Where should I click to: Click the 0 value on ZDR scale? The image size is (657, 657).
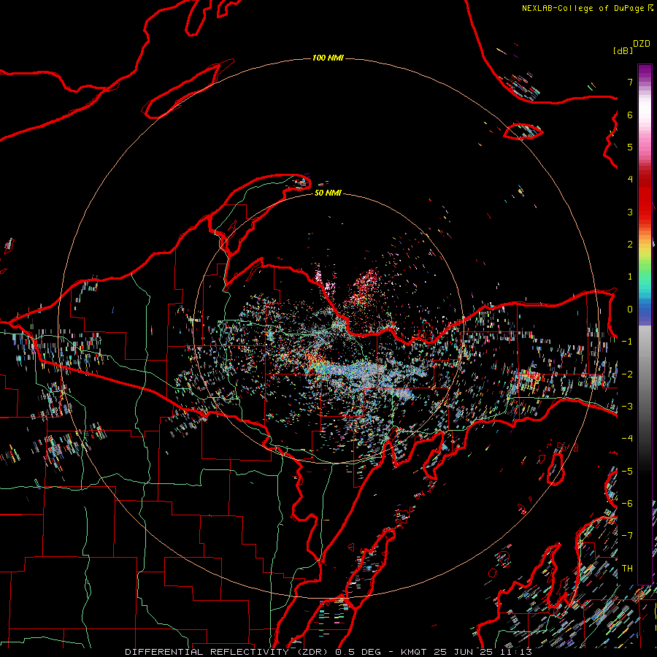pyautogui.click(x=630, y=310)
